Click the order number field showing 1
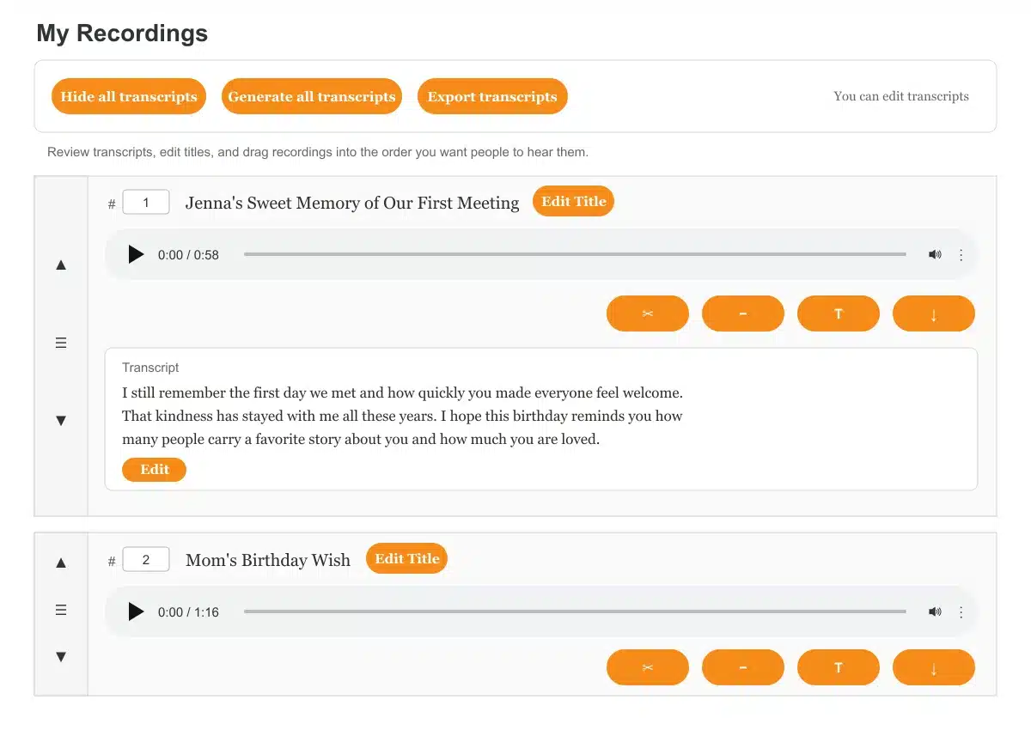Viewport: 1031px width, 730px height. click(x=146, y=203)
